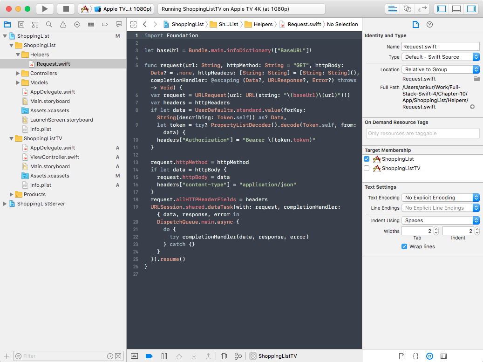Image resolution: width=483 pixels, height=362 pixels.
Task: Select the Project navigator folder icon
Action: click(7, 24)
